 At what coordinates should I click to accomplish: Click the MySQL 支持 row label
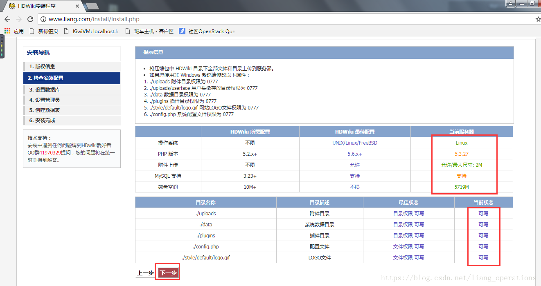click(168, 176)
